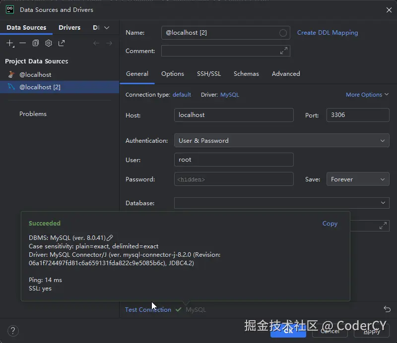The height and width of the screenshot is (343, 397).
Task: Close the Data Sources and Drivers dialog
Action: (x=389, y=10)
